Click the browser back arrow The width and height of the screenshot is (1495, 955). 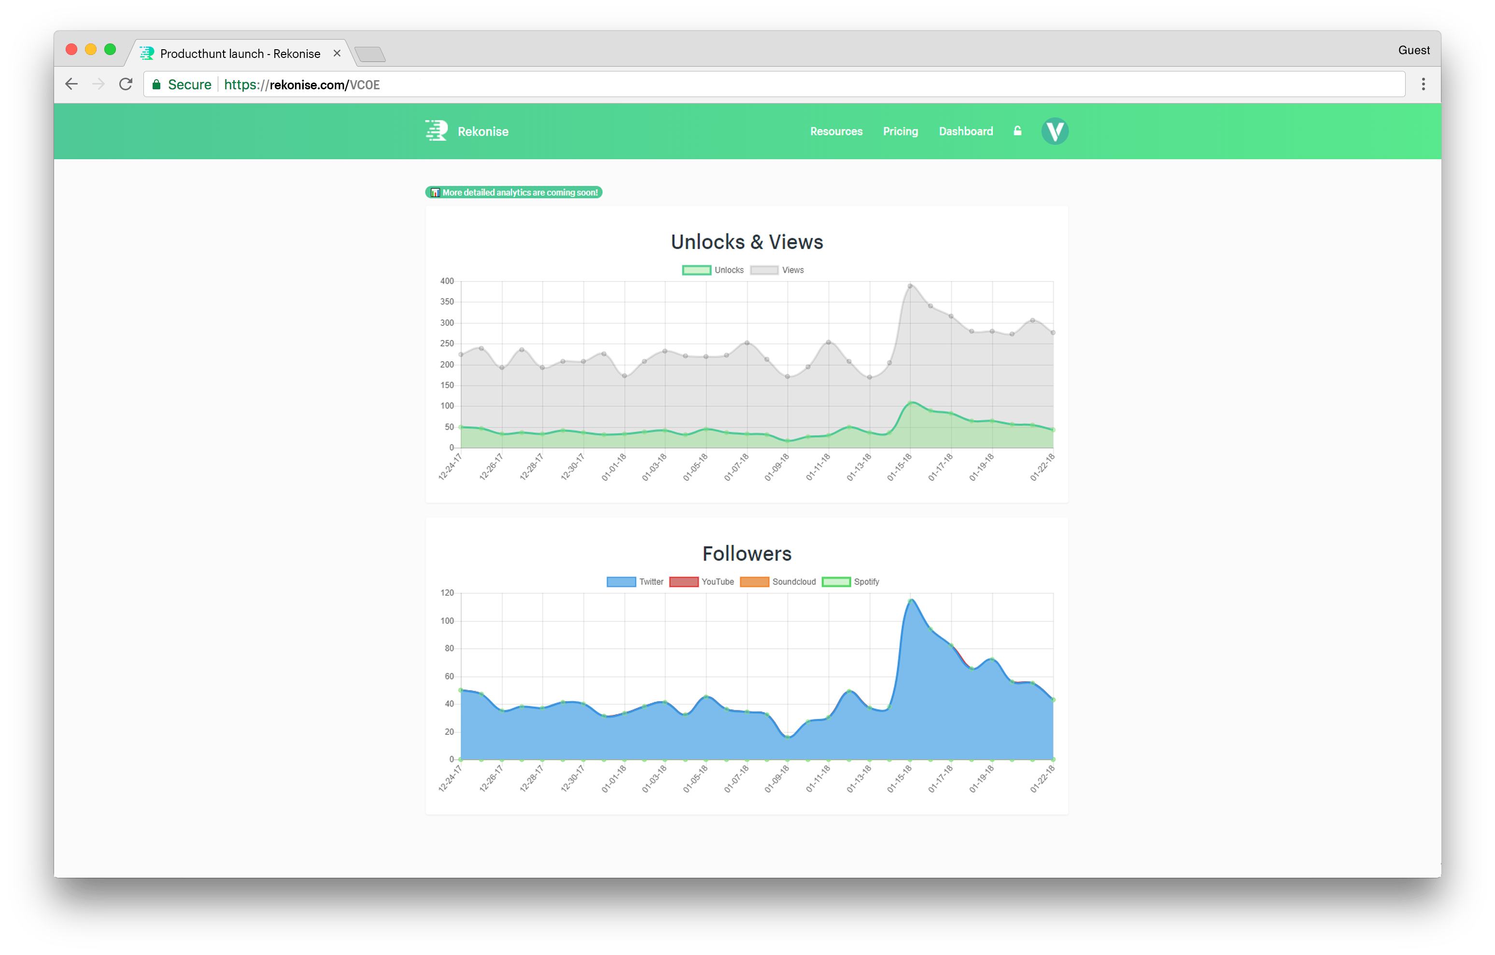71,84
